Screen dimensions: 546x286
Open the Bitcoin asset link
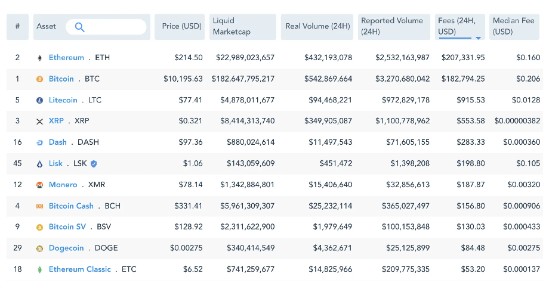(x=61, y=79)
